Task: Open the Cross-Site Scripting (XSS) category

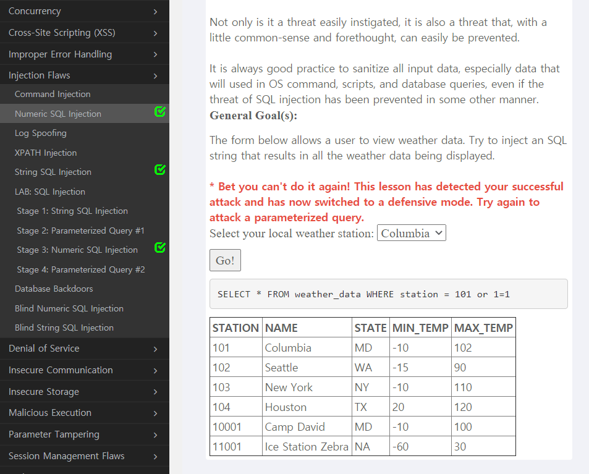Action: coord(85,33)
